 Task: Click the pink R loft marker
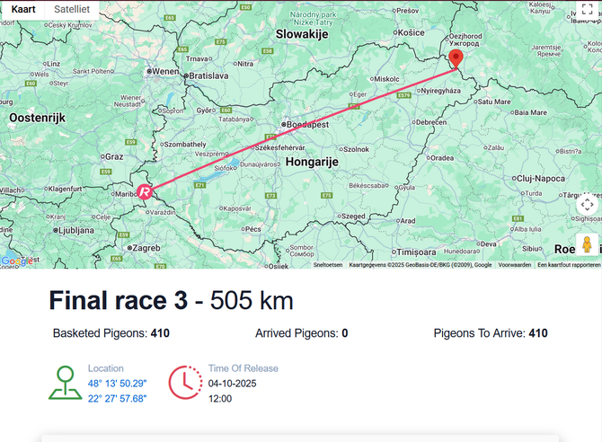(x=144, y=191)
